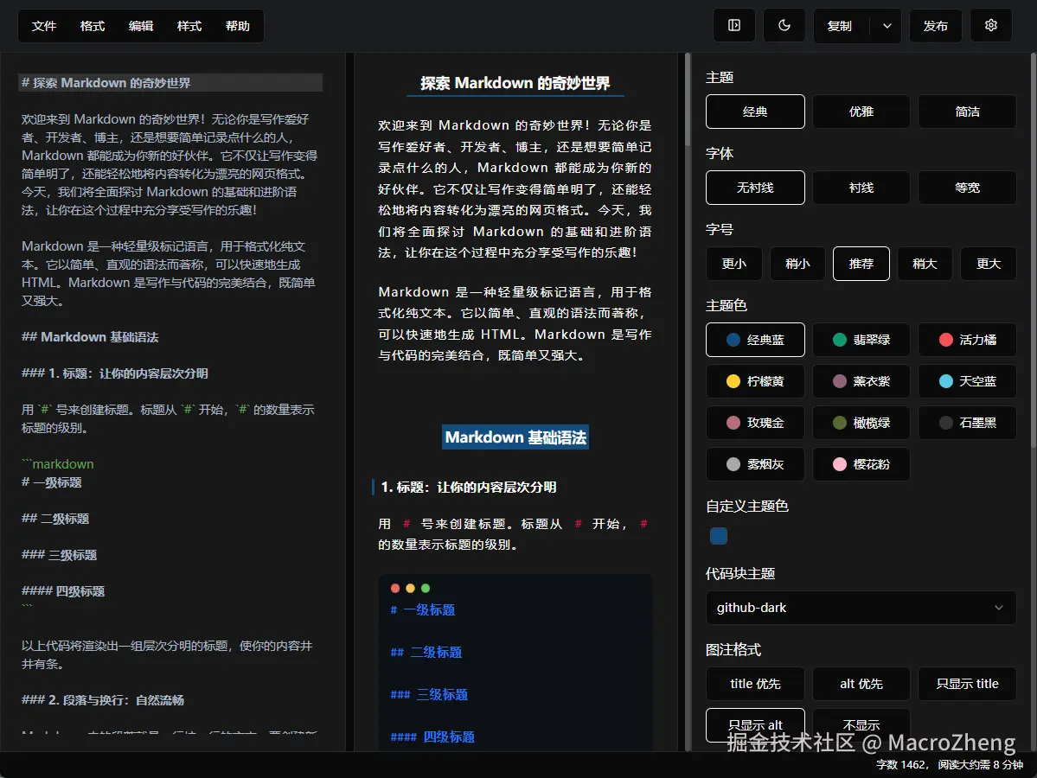Set font size to 更小
The image size is (1037, 778).
tap(734, 264)
